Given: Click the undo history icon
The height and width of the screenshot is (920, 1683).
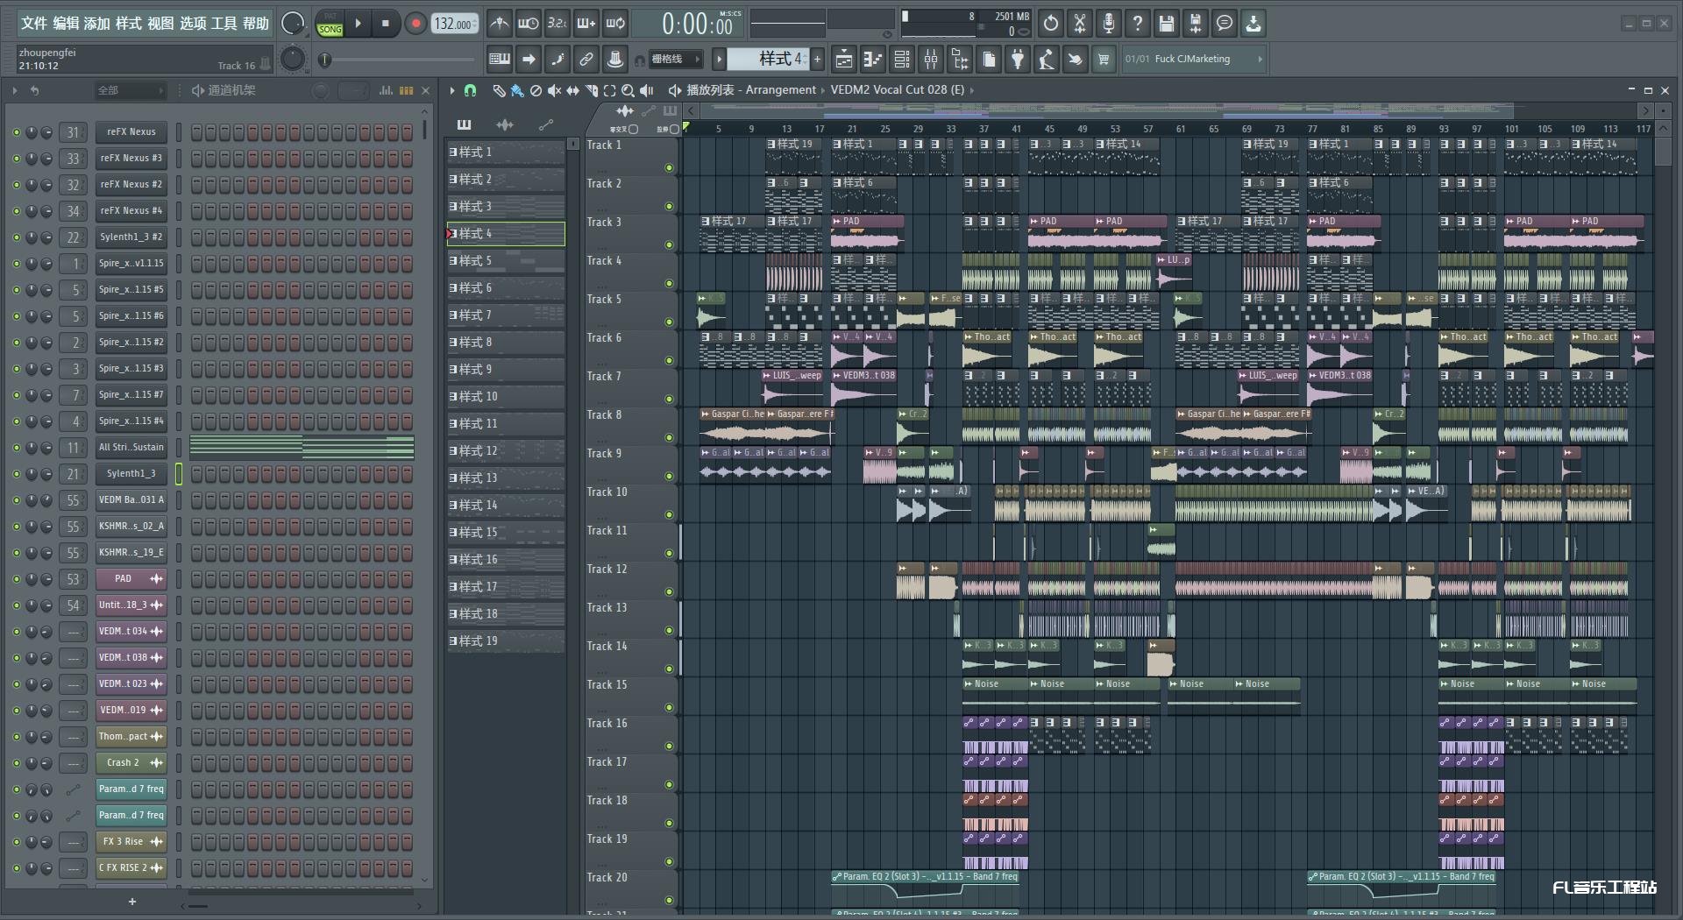Looking at the screenshot, I should 1051,24.
